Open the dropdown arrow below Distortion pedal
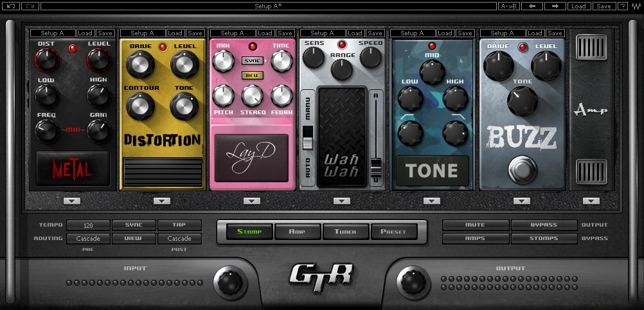The width and height of the screenshot is (644, 310). coord(162,201)
